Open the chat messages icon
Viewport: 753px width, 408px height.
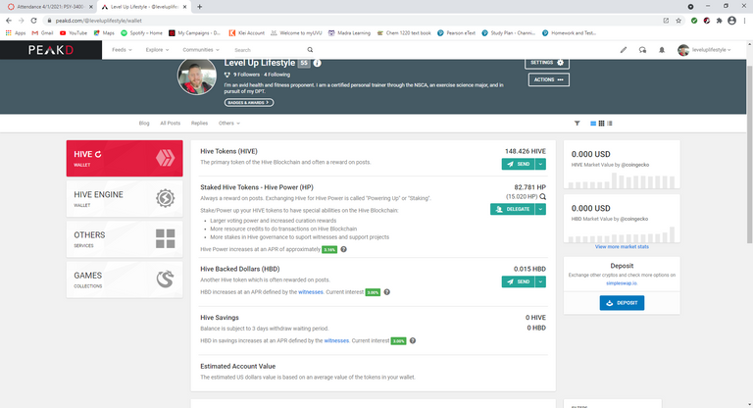point(642,50)
